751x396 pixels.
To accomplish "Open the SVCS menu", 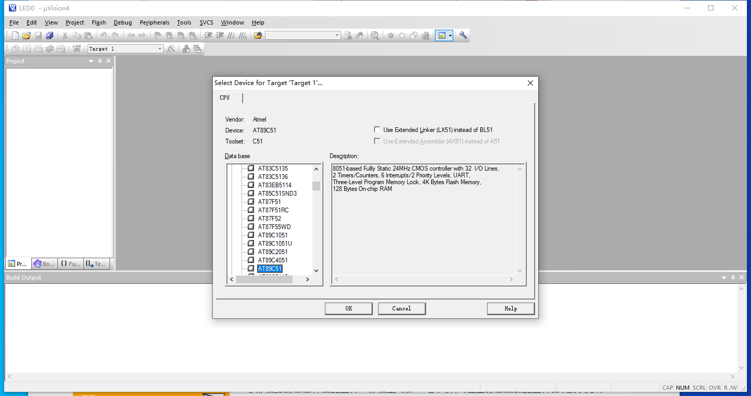I will [x=207, y=22].
